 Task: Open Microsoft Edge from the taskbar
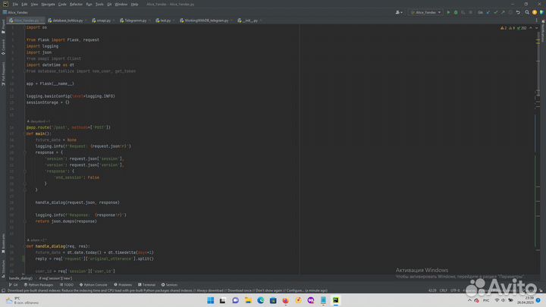[260, 300]
